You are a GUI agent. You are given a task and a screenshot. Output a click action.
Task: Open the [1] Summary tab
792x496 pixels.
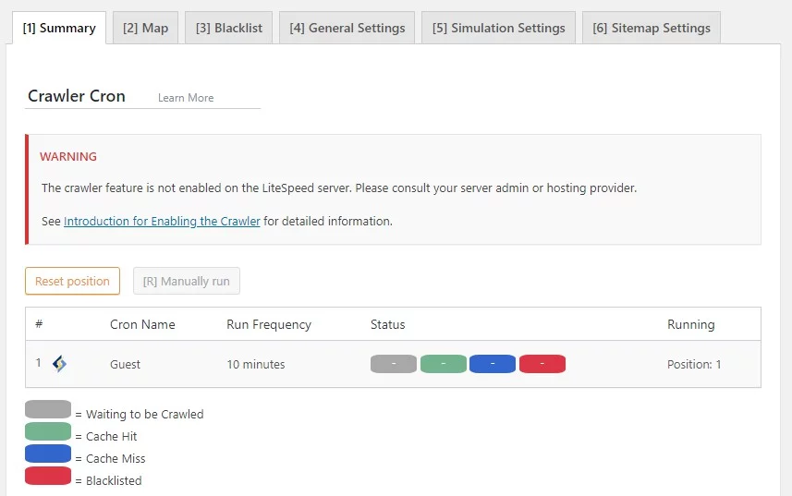[59, 28]
